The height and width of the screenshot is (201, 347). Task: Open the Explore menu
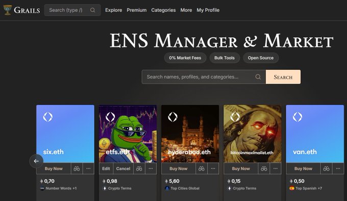click(x=113, y=10)
